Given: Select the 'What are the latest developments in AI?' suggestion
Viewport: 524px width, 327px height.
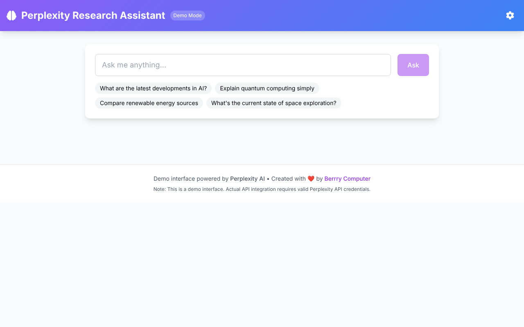Looking at the screenshot, I should tap(153, 88).
